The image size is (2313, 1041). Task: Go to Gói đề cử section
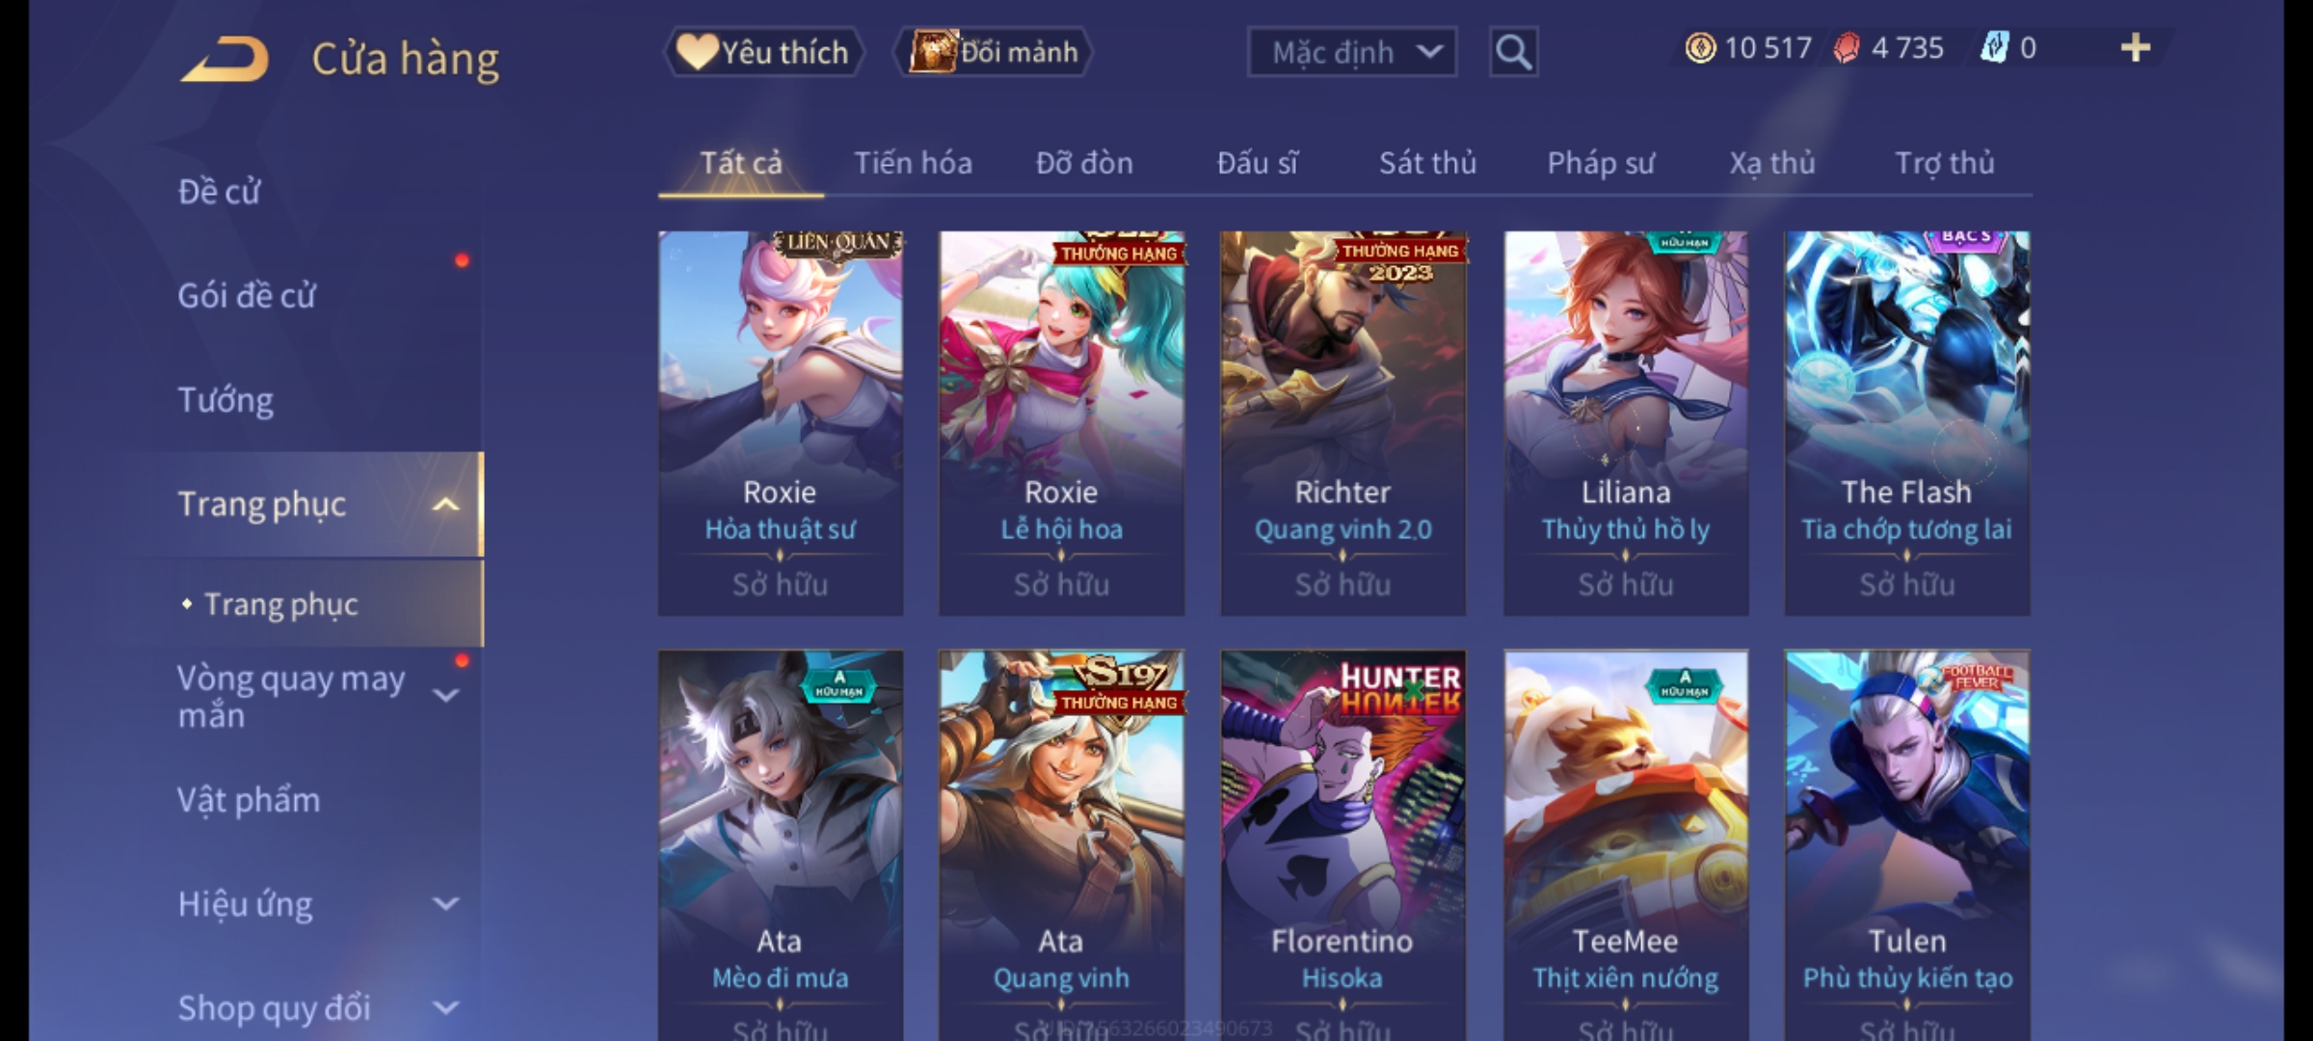(x=247, y=295)
